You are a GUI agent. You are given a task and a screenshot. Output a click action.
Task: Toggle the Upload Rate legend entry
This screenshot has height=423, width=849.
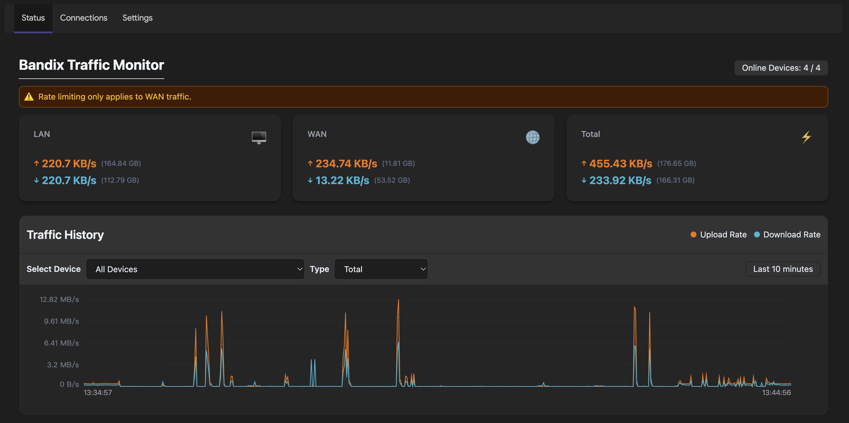tap(723, 234)
